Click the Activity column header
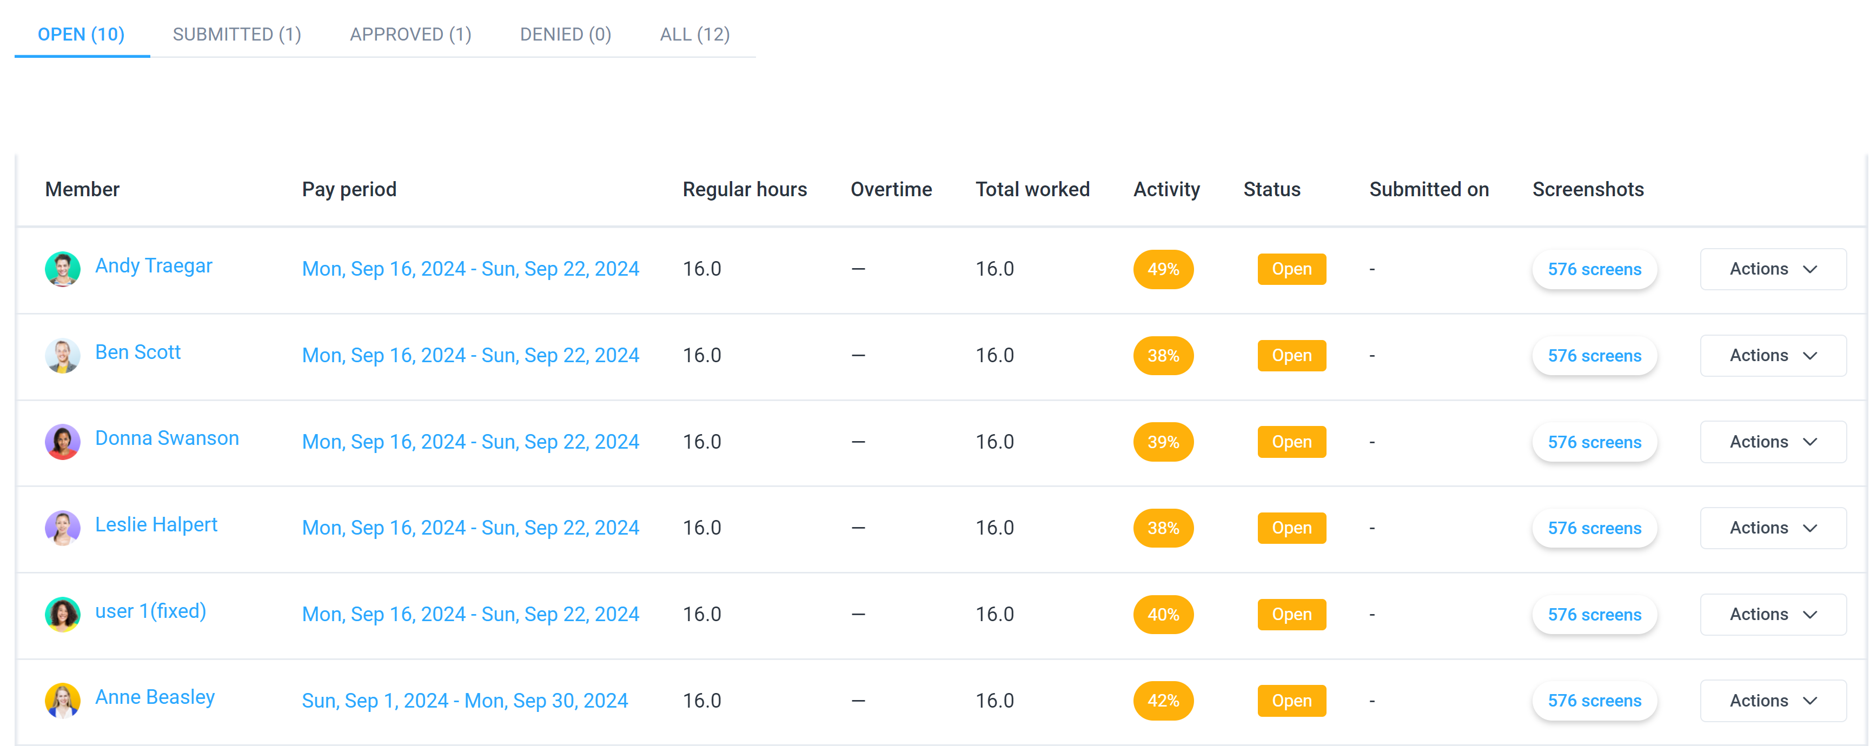This screenshot has height=746, width=1870. (1166, 189)
